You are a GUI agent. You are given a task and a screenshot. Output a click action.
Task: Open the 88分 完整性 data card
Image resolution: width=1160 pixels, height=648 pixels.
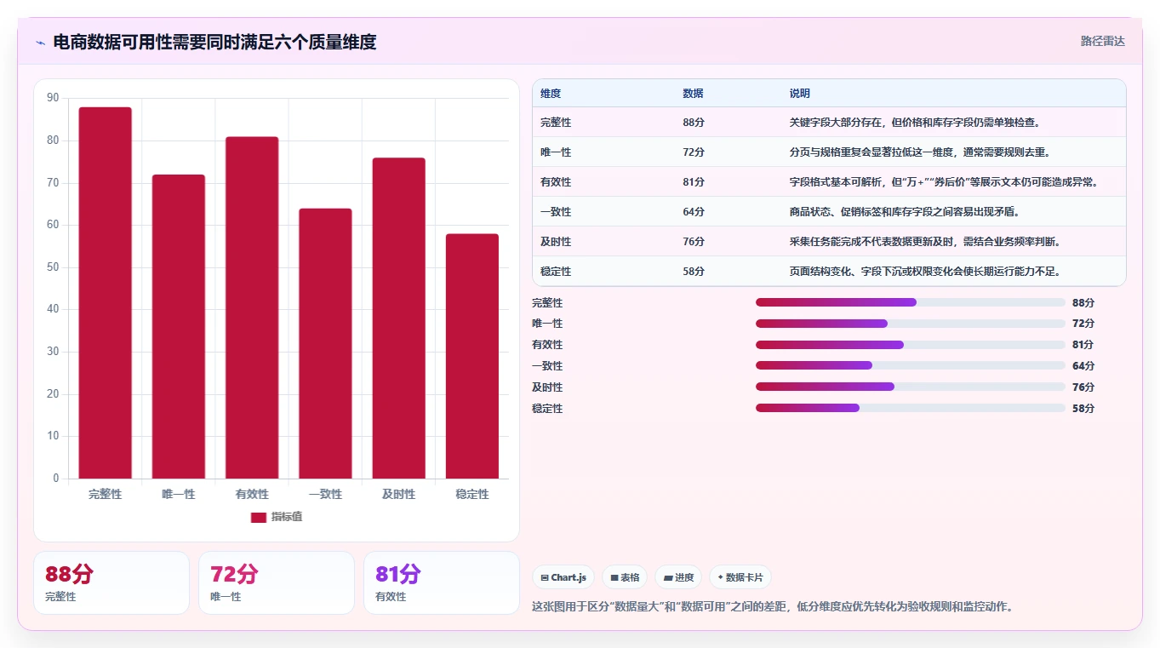(111, 582)
